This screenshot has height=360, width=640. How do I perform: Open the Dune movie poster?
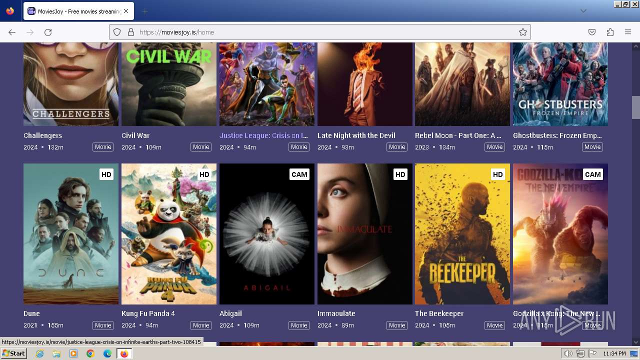[x=71, y=234]
